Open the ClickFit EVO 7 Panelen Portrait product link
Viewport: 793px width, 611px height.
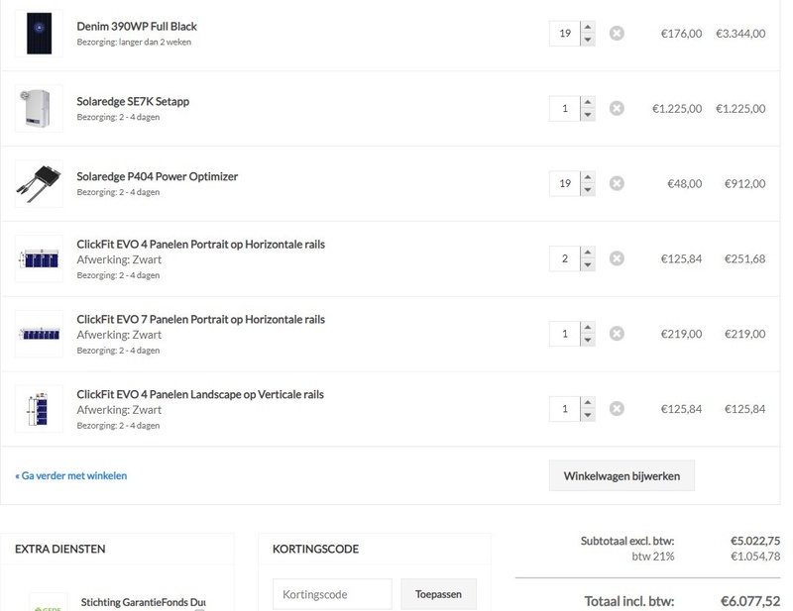coord(200,320)
